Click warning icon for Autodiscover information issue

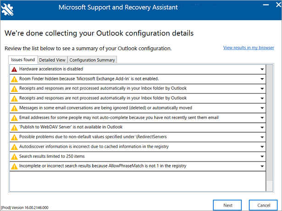click(x=14, y=147)
